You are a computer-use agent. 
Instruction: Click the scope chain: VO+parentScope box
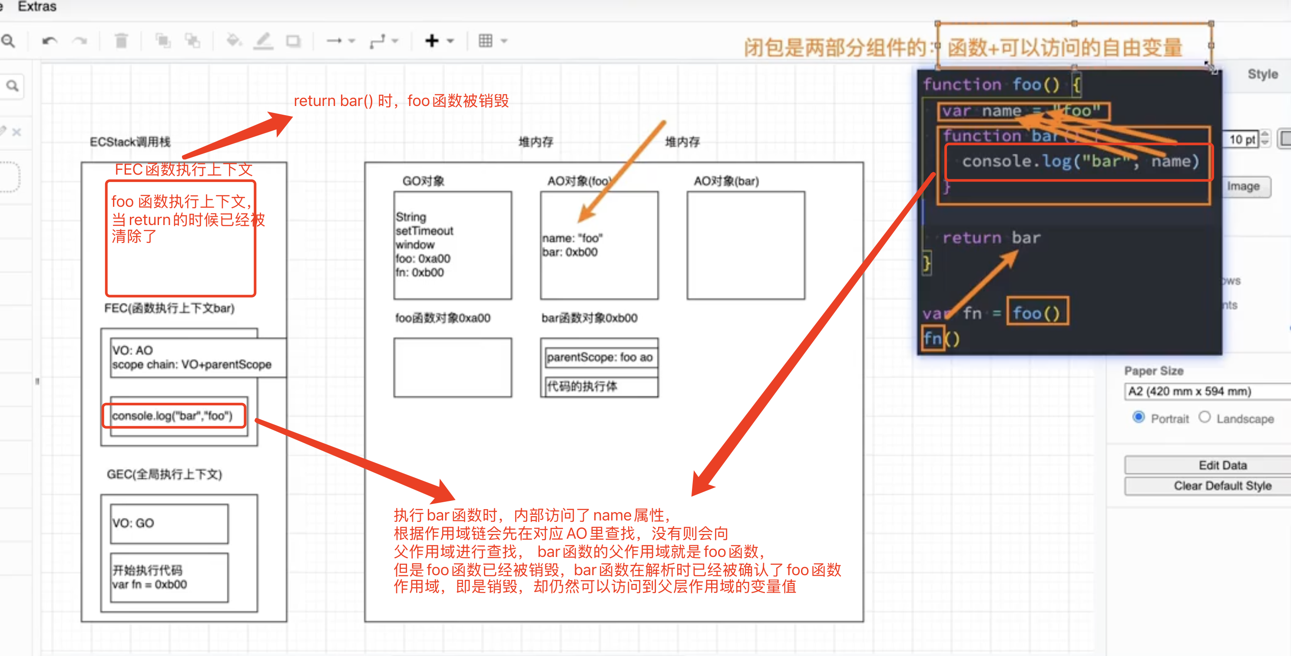click(x=199, y=358)
